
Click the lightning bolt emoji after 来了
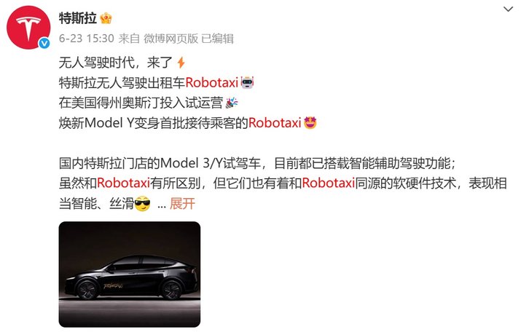click(x=181, y=63)
